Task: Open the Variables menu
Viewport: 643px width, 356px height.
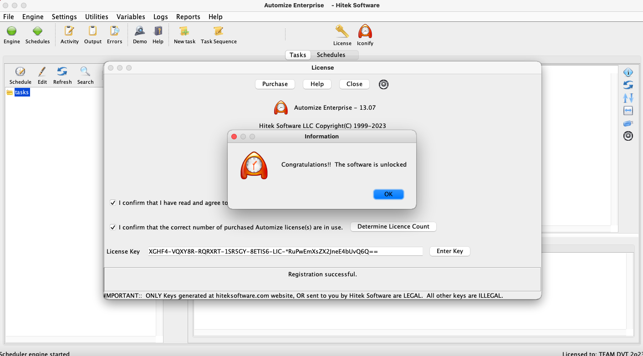Action: click(131, 17)
